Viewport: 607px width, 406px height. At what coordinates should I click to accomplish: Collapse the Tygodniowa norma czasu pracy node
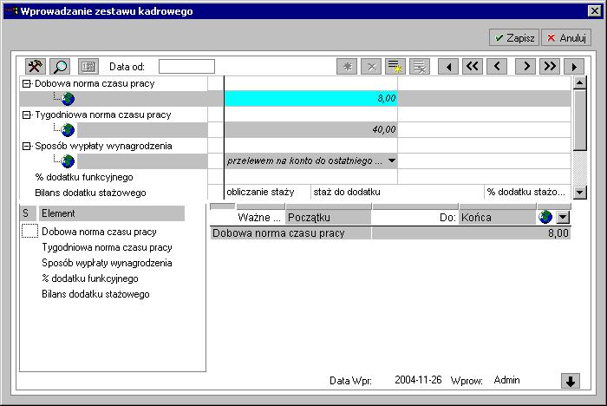tap(26, 115)
